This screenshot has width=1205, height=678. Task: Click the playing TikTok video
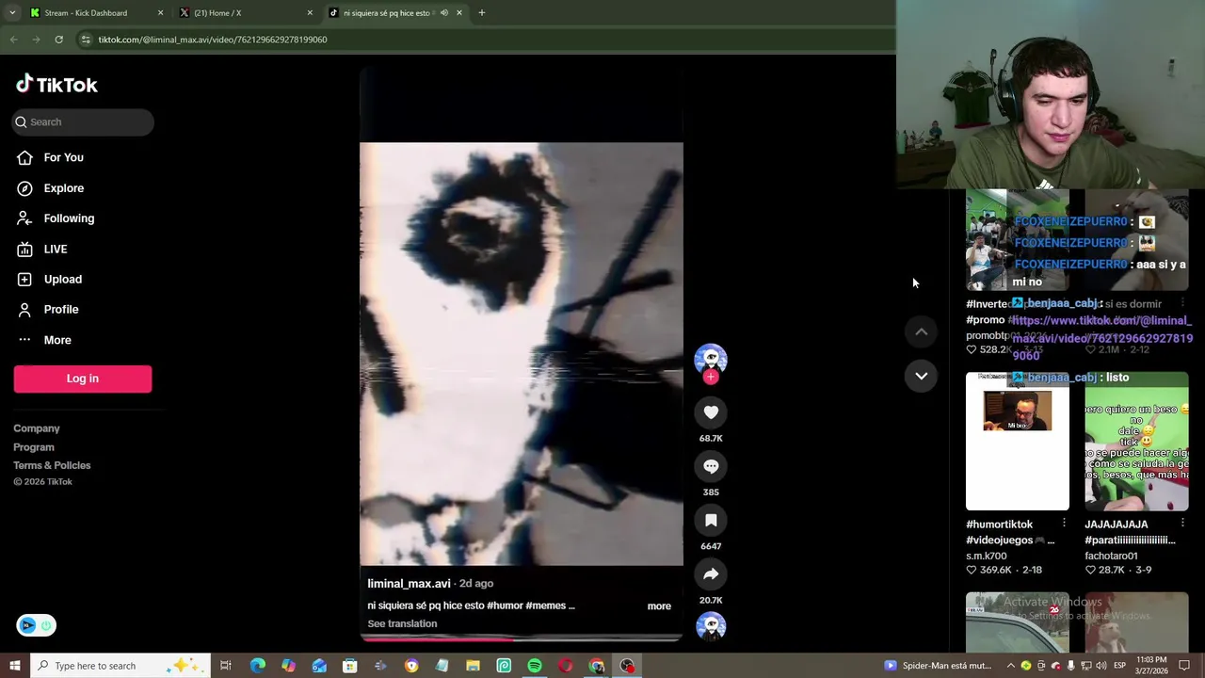tap(521, 354)
